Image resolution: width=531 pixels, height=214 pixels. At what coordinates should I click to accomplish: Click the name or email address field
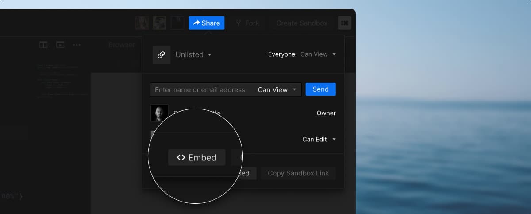click(x=201, y=89)
